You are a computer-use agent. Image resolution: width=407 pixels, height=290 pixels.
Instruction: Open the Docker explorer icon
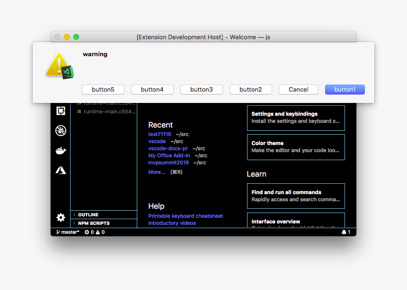point(61,151)
